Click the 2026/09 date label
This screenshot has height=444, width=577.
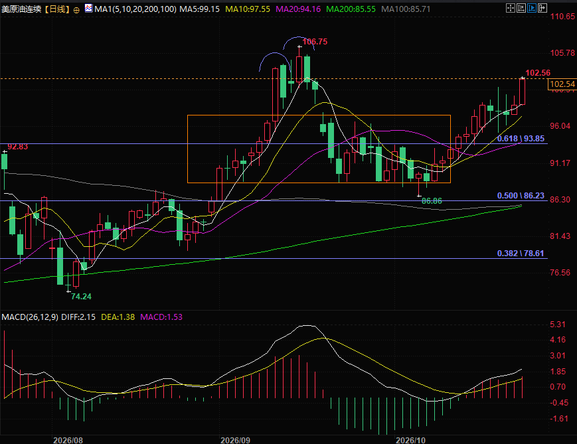point(235,440)
